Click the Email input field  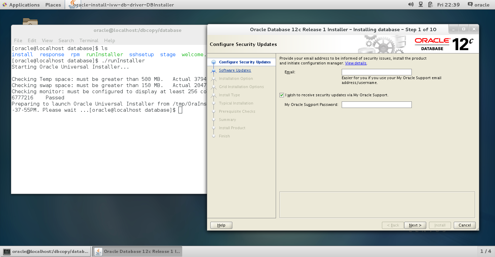[376, 72]
